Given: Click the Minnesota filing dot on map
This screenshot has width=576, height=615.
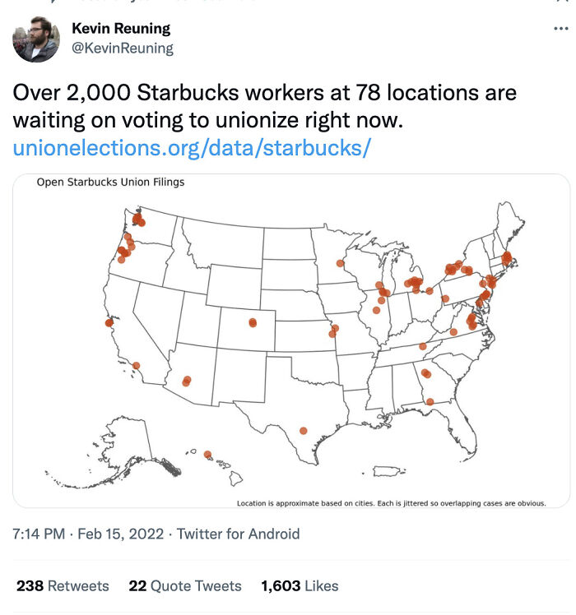Looking at the screenshot, I should [x=340, y=263].
